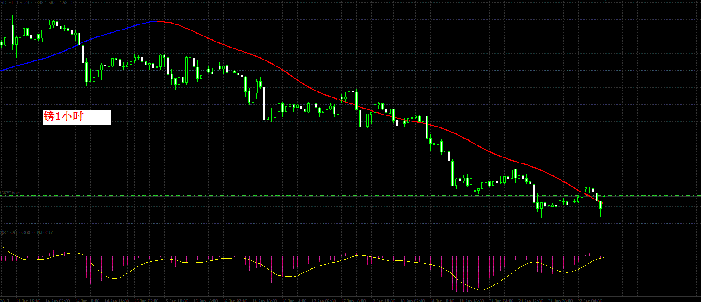Viewport: 701px width, 302px height.
Task: Click the buy order label text
Action: click(x=9, y=193)
